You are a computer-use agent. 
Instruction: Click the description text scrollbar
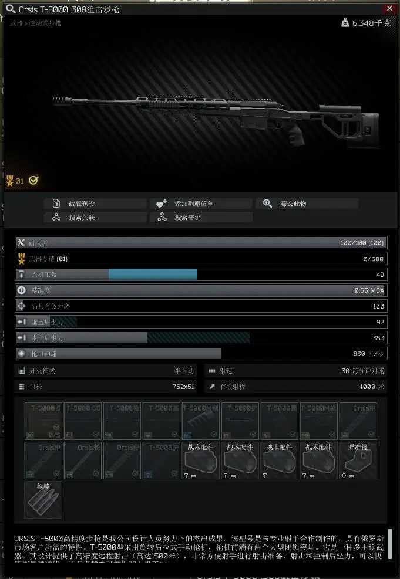click(389, 544)
